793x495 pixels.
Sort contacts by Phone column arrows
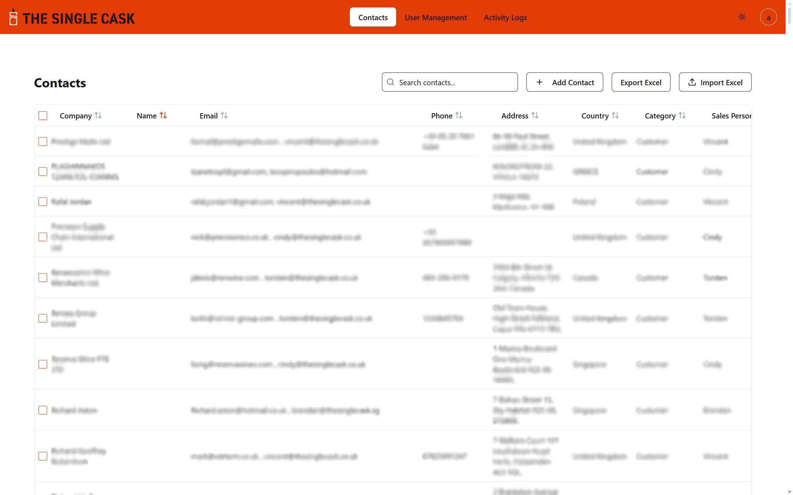[x=459, y=116]
